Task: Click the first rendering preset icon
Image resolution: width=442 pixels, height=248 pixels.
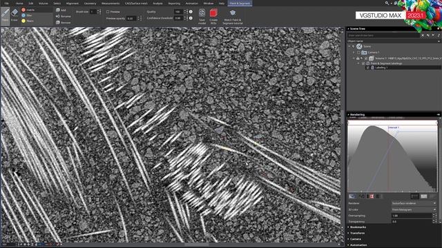Action: pos(352,196)
